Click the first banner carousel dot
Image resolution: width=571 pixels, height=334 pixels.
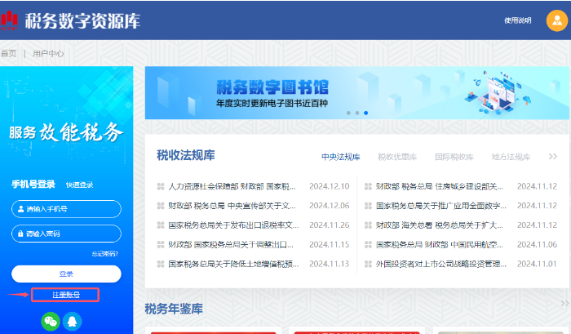coord(348,113)
